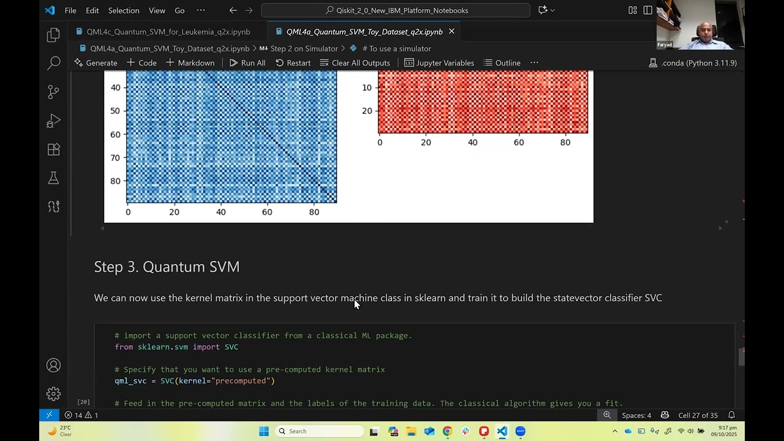Click execution count [20] of the cell

click(83, 402)
